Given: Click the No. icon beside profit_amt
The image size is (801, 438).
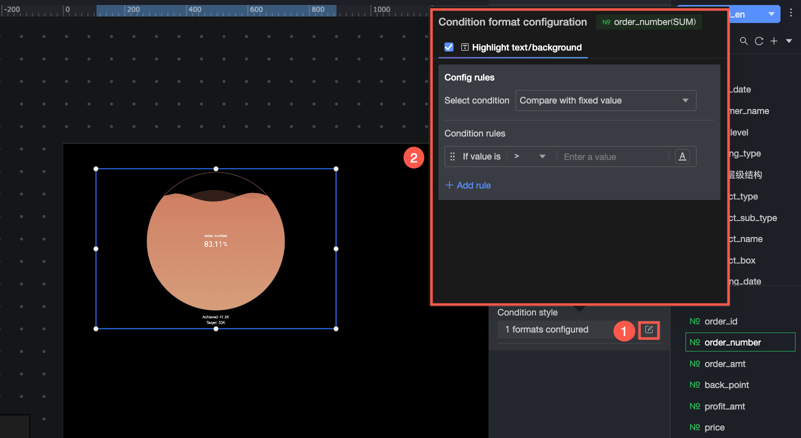Looking at the screenshot, I should point(694,406).
